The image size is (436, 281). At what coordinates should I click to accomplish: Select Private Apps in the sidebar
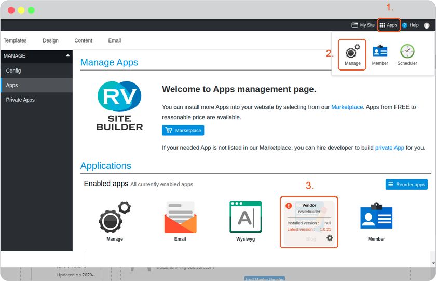tap(36, 100)
